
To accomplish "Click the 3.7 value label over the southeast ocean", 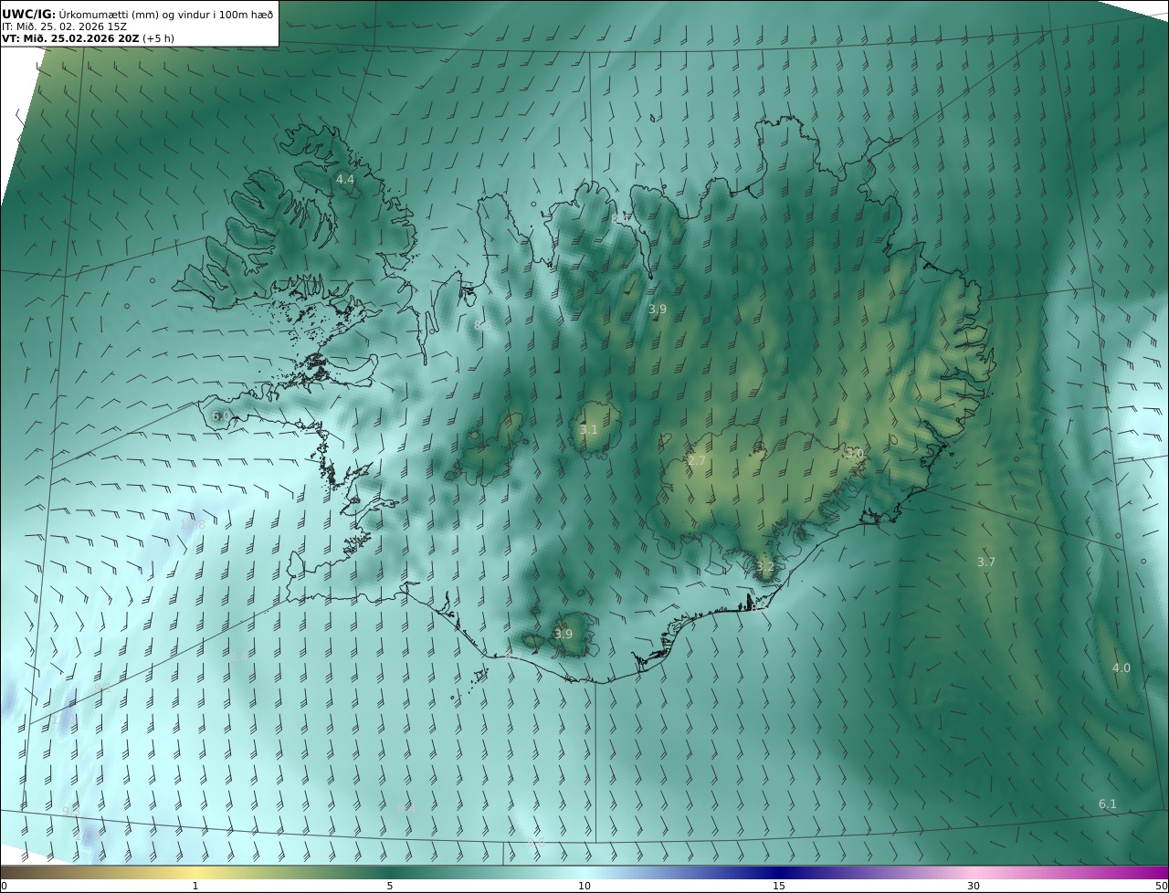I will (986, 562).
